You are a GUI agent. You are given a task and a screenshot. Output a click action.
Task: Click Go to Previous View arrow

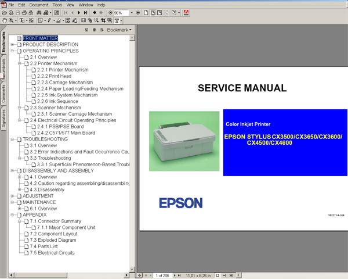pyautogui.click(x=95, y=13)
